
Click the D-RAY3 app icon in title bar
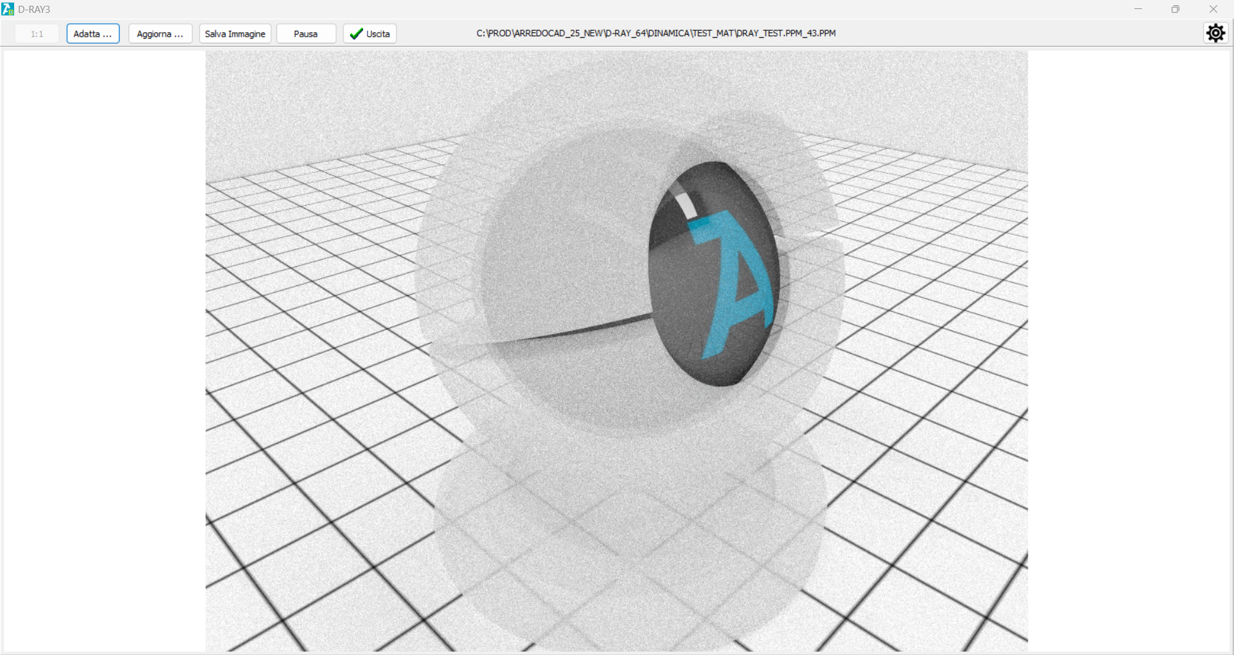click(x=8, y=9)
